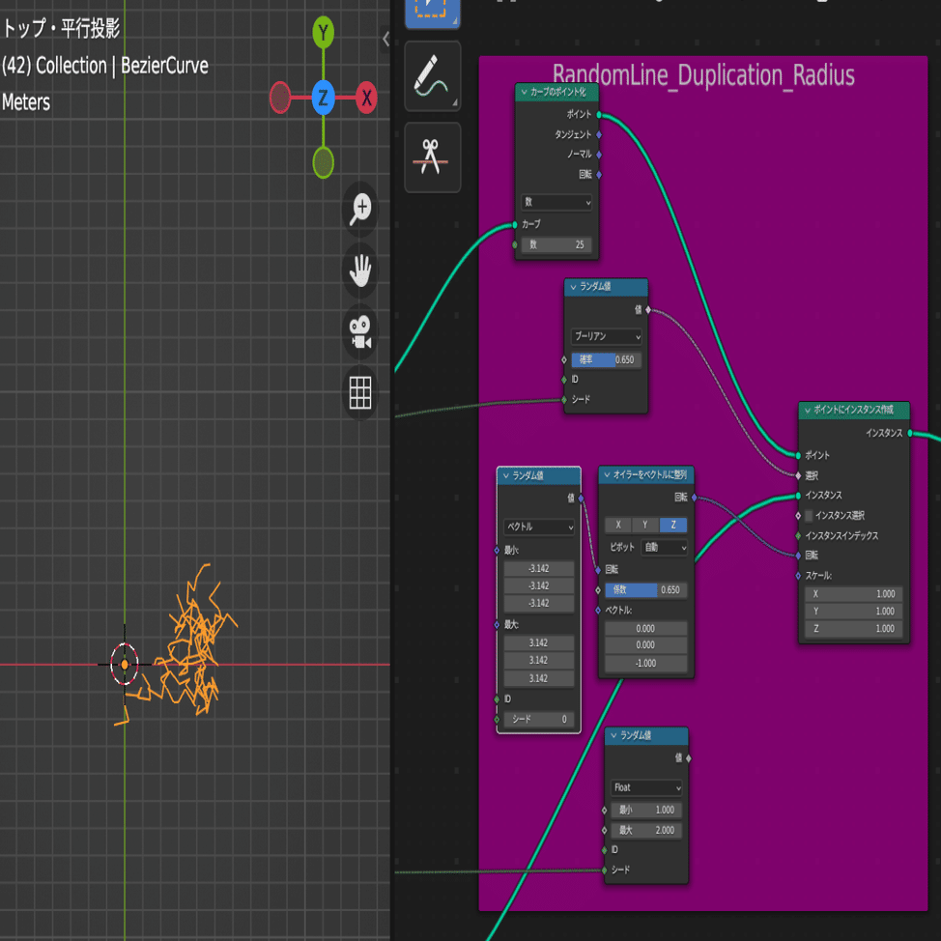This screenshot has height=941, width=941.
Task: Click the hand pan view icon
Action: tap(360, 271)
